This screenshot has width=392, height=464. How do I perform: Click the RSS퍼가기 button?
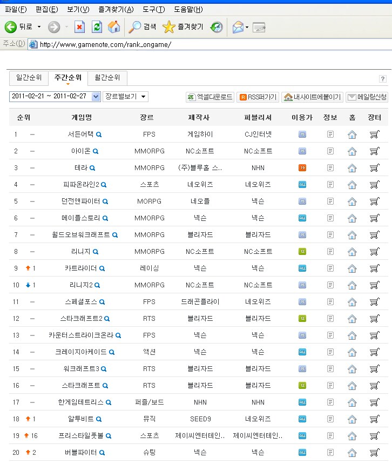coord(257,97)
